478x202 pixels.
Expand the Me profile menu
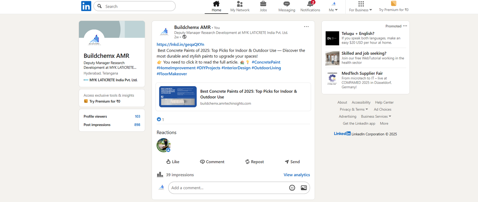(x=333, y=7)
